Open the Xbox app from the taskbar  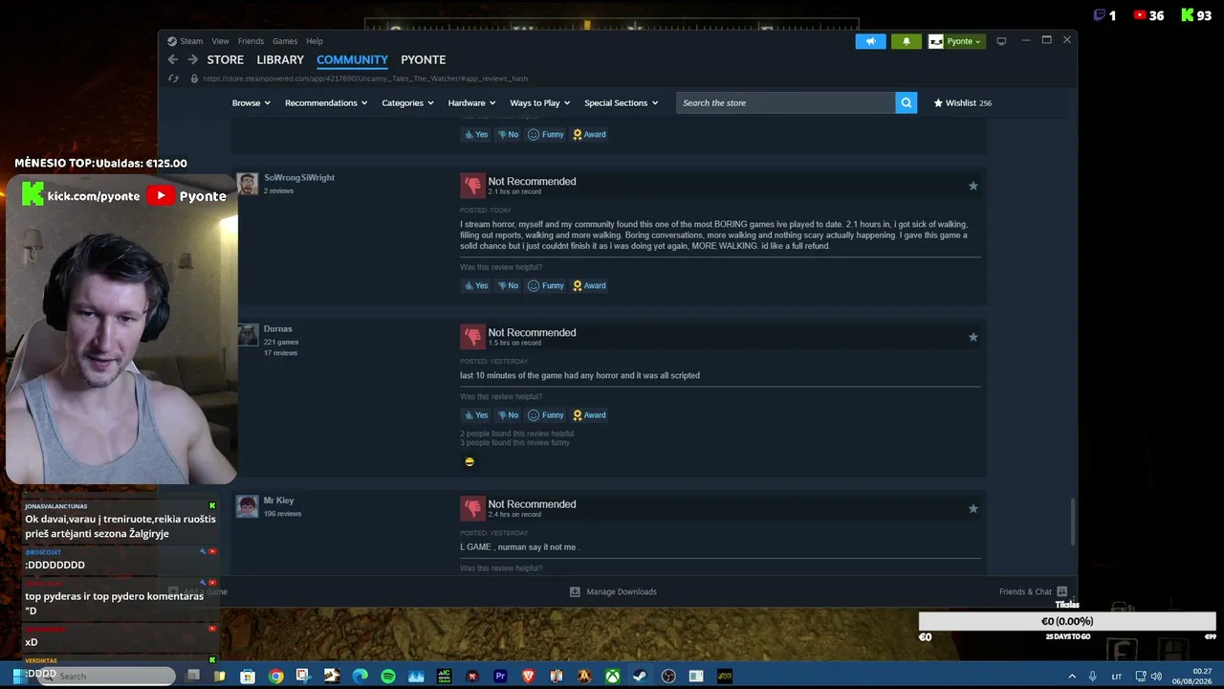tap(612, 677)
